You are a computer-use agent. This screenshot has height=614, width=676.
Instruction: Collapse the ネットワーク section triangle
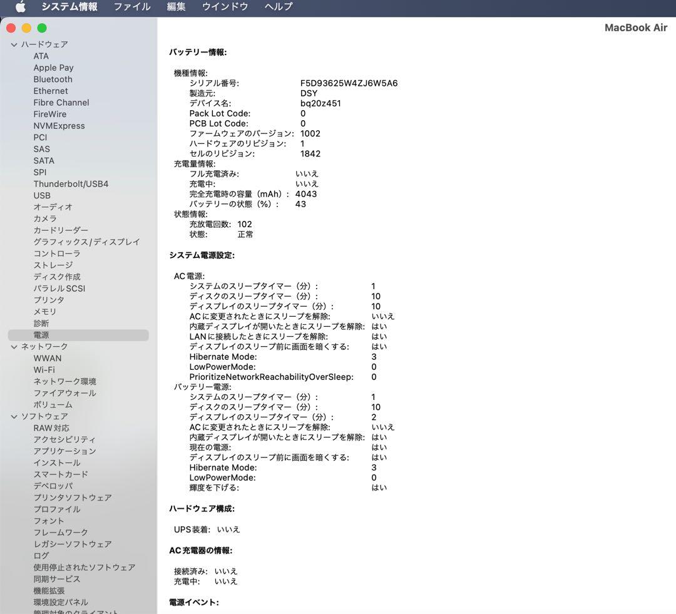[x=14, y=346]
